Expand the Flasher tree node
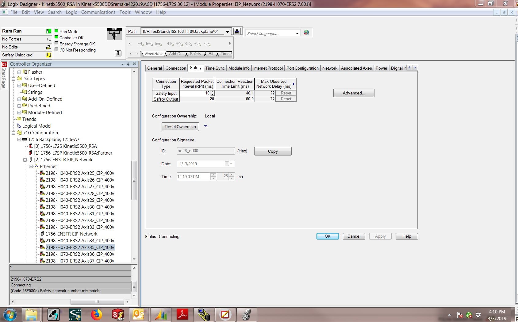This screenshot has height=322, width=518. [x=19, y=72]
